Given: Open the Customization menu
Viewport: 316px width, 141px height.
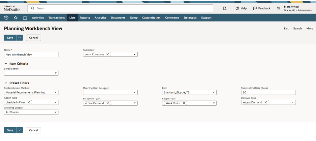Looking at the screenshot, I should pos(151,17).
